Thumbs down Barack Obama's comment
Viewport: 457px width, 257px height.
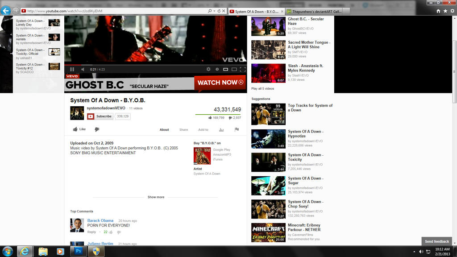pyautogui.click(x=119, y=232)
